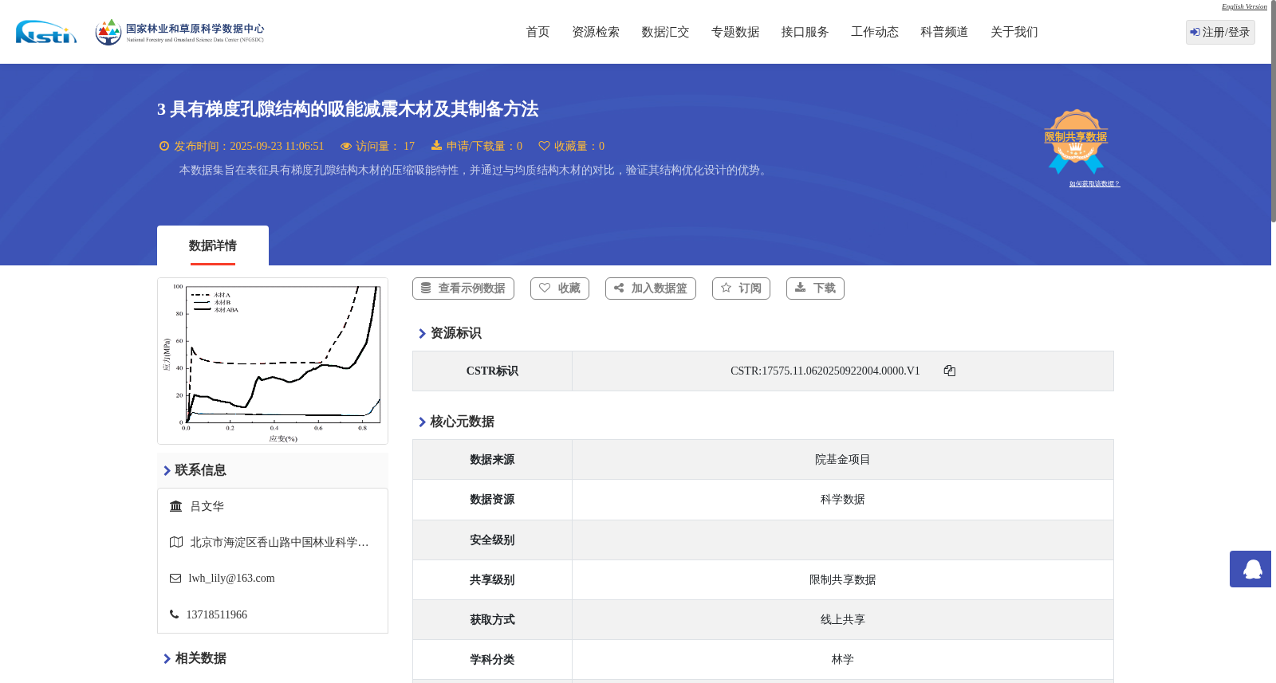Click the CSTR:17575.11.0620250922004.0000.V1 value
This screenshot has width=1276, height=683.
825,371
